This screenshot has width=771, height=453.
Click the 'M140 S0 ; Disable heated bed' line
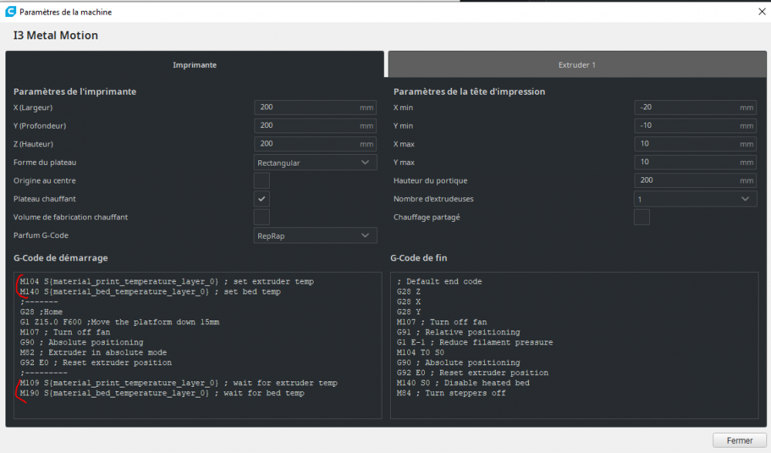tap(463, 383)
